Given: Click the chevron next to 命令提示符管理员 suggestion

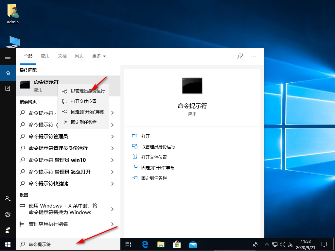Looking at the screenshot, I should pos(113,136).
